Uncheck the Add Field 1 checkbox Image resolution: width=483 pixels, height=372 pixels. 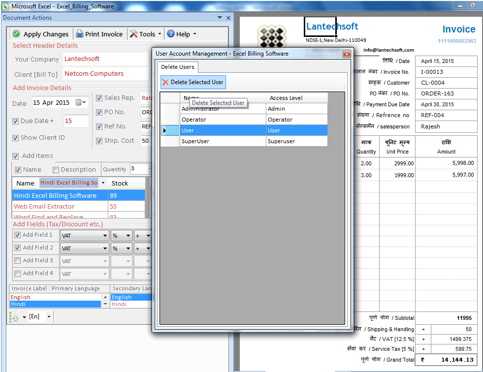tap(18, 235)
